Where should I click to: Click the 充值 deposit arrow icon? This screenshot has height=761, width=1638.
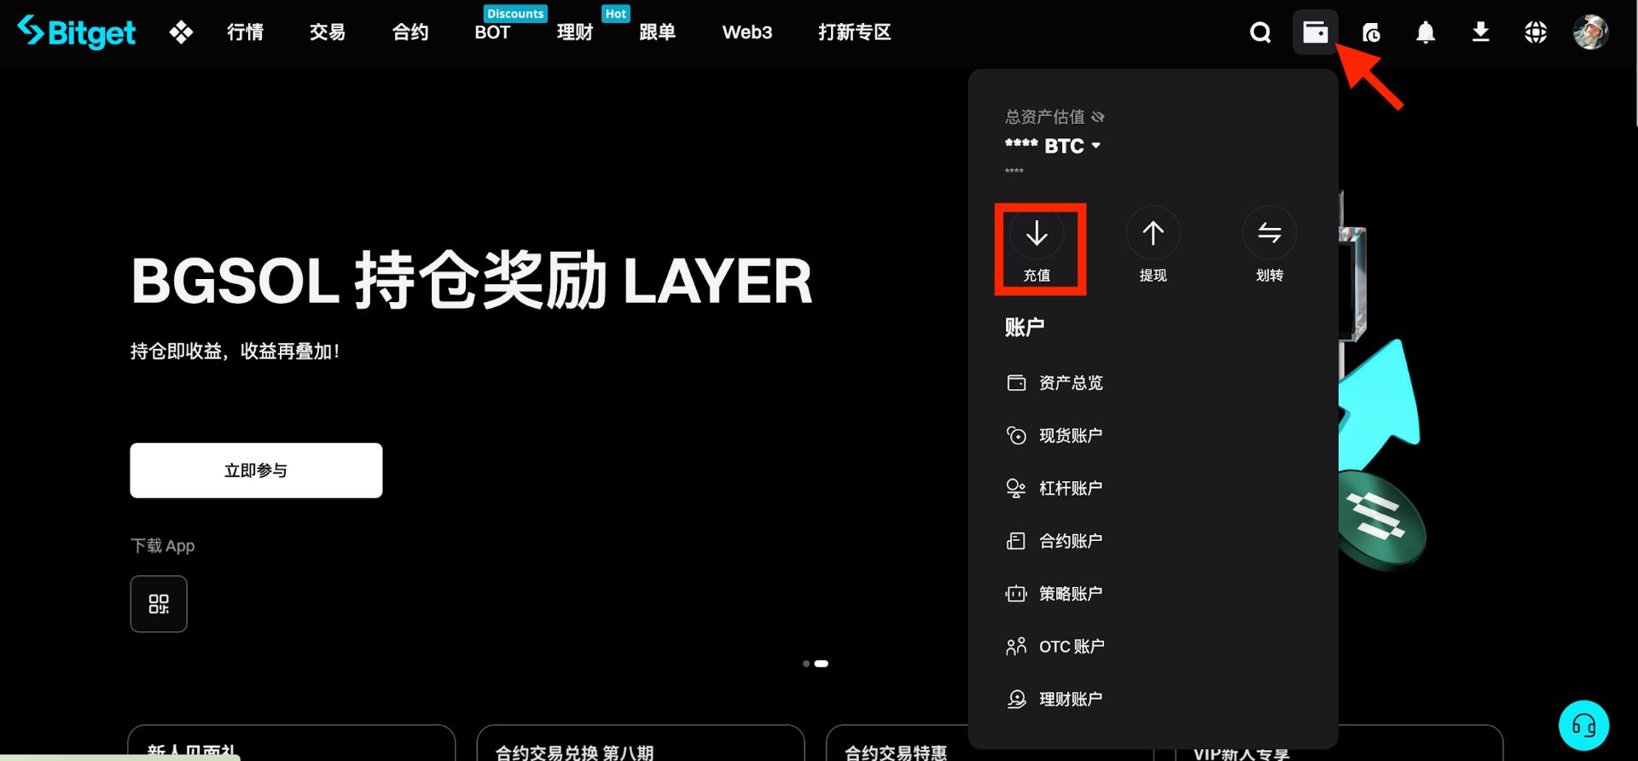(x=1037, y=233)
